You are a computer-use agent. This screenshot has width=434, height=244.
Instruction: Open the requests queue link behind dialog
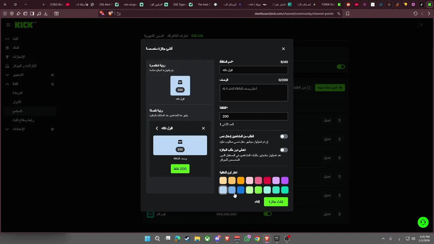[302, 87]
